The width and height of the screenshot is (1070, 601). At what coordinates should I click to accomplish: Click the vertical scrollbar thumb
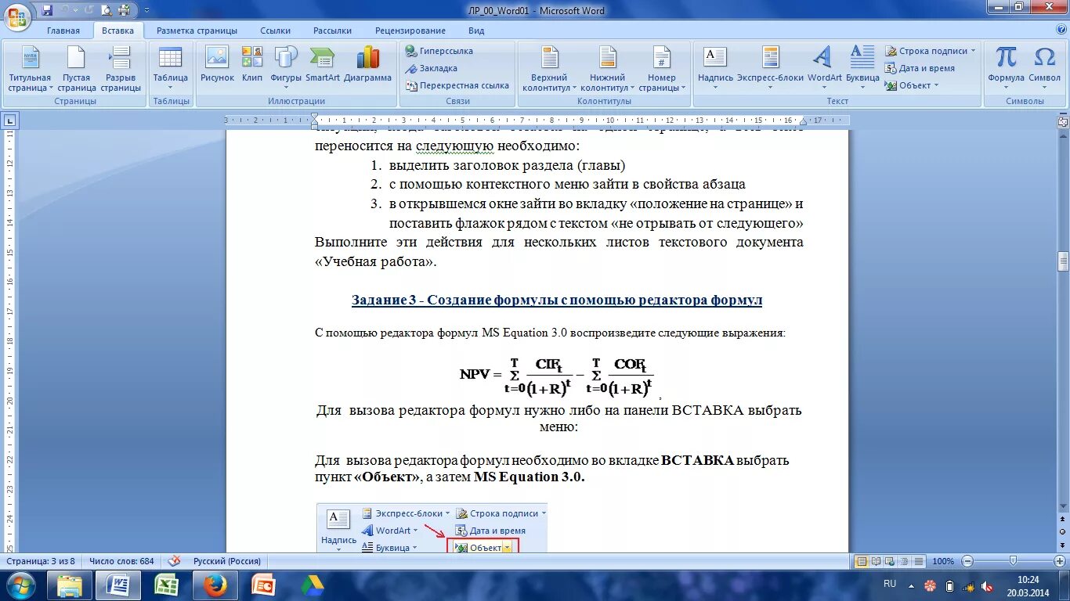click(1063, 261)
